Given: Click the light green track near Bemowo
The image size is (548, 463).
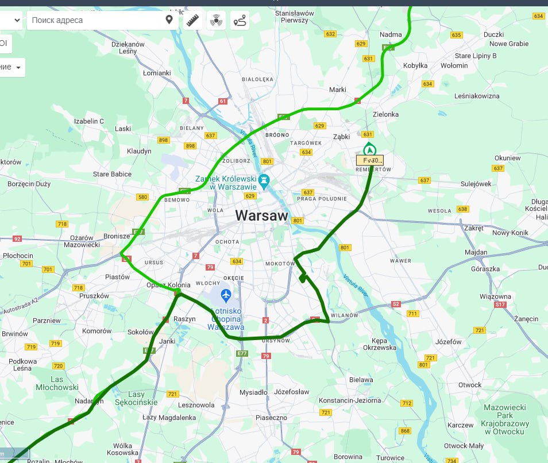Looking at the screenshot, I should [168, 195].
